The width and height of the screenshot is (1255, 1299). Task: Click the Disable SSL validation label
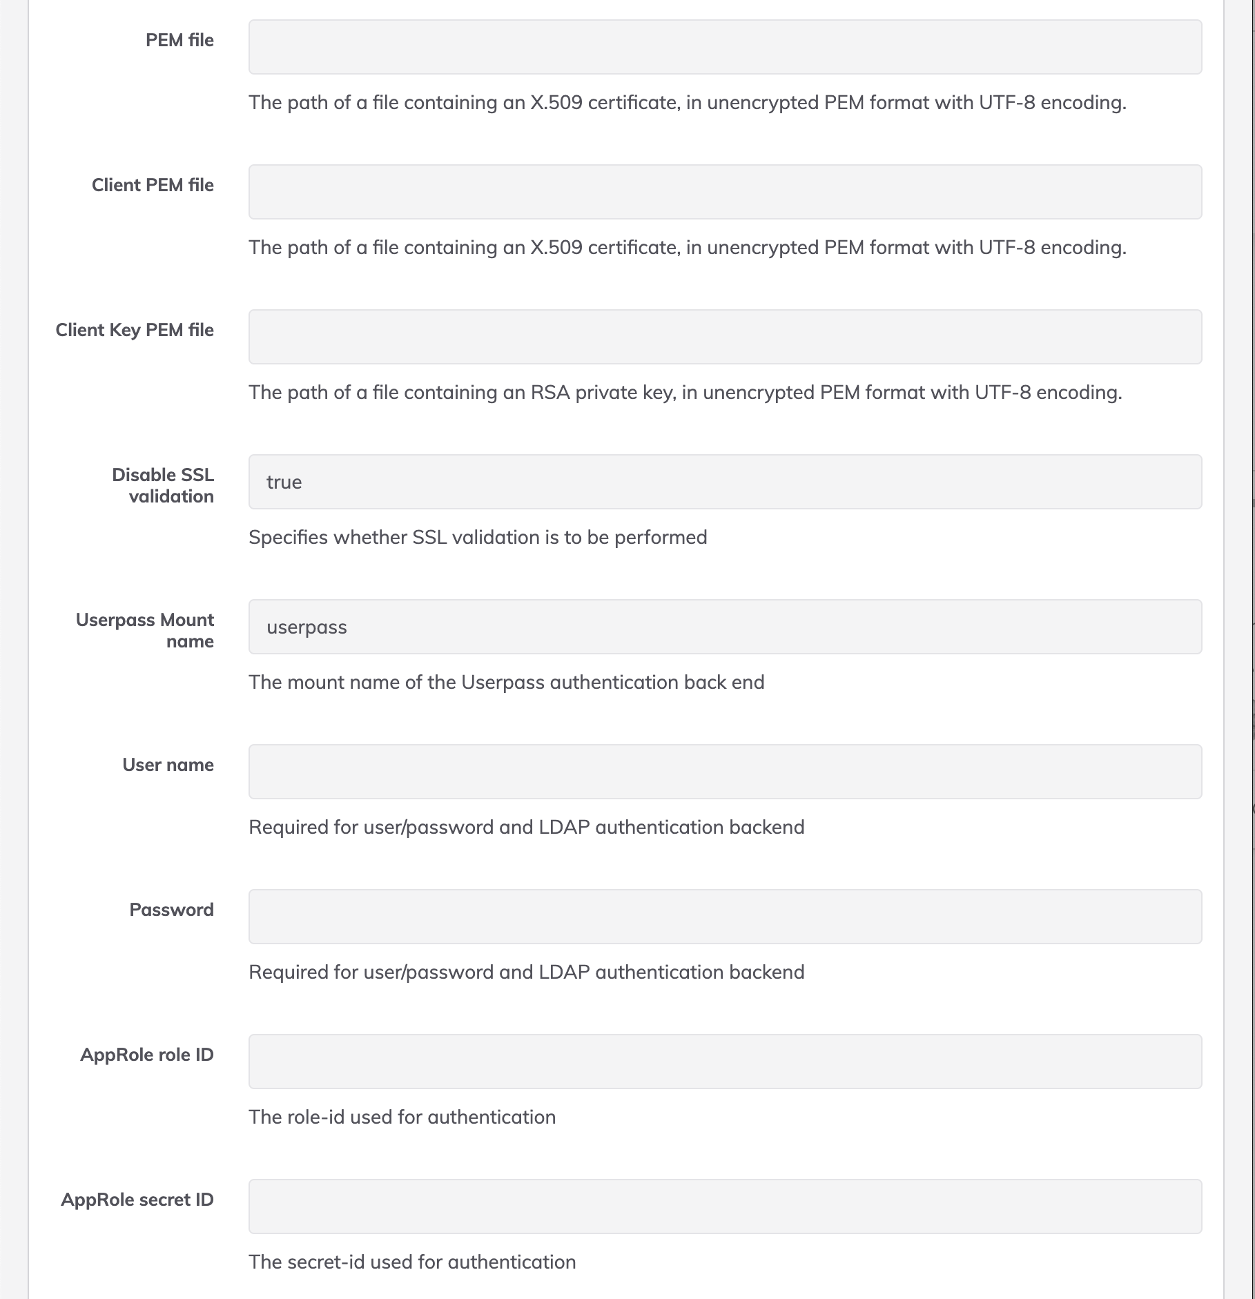click(x=163, y=485)
